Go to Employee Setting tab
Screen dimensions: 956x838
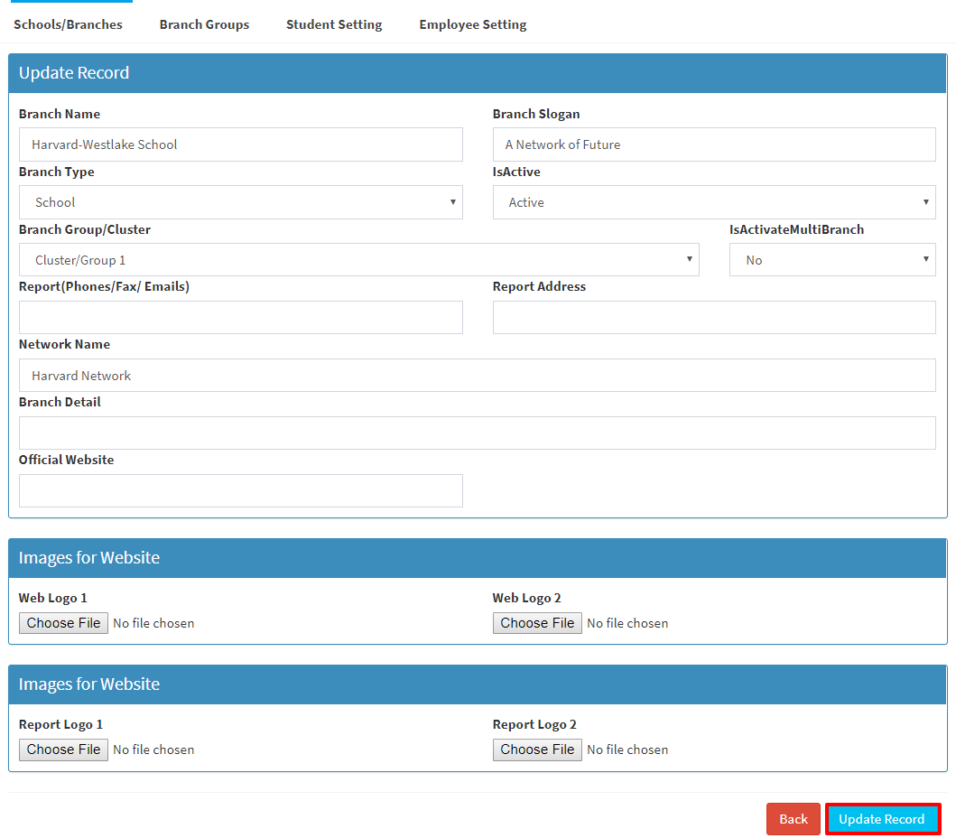[x=472, y=24]
